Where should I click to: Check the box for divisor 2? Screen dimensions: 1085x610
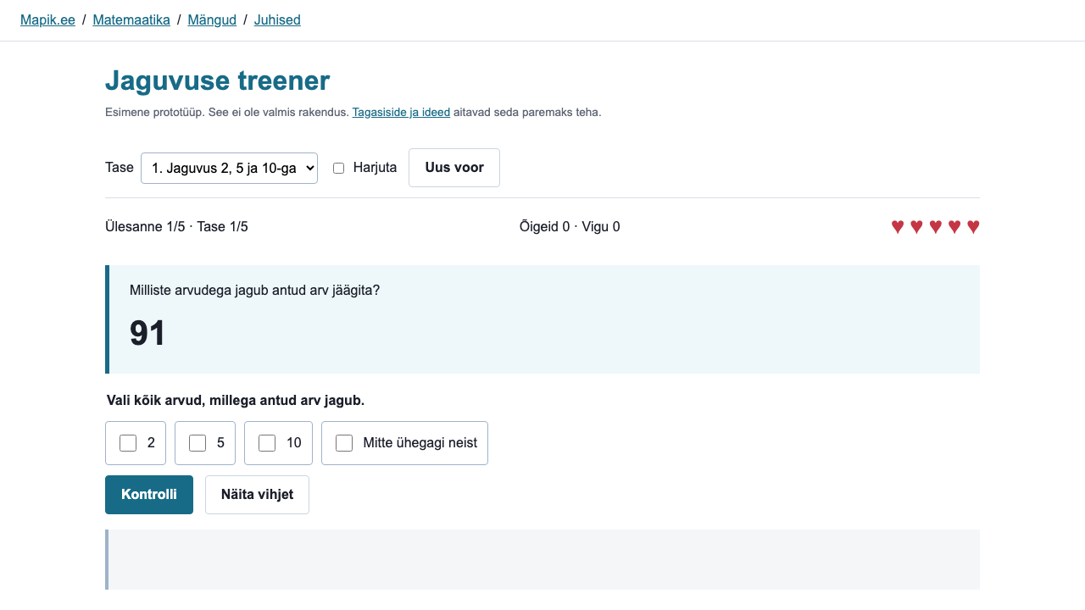[x=128, y=443]
